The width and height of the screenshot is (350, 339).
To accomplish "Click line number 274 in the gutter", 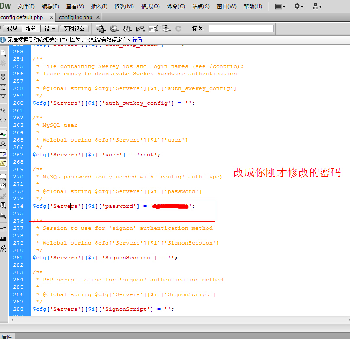I will tap(18, 206).
